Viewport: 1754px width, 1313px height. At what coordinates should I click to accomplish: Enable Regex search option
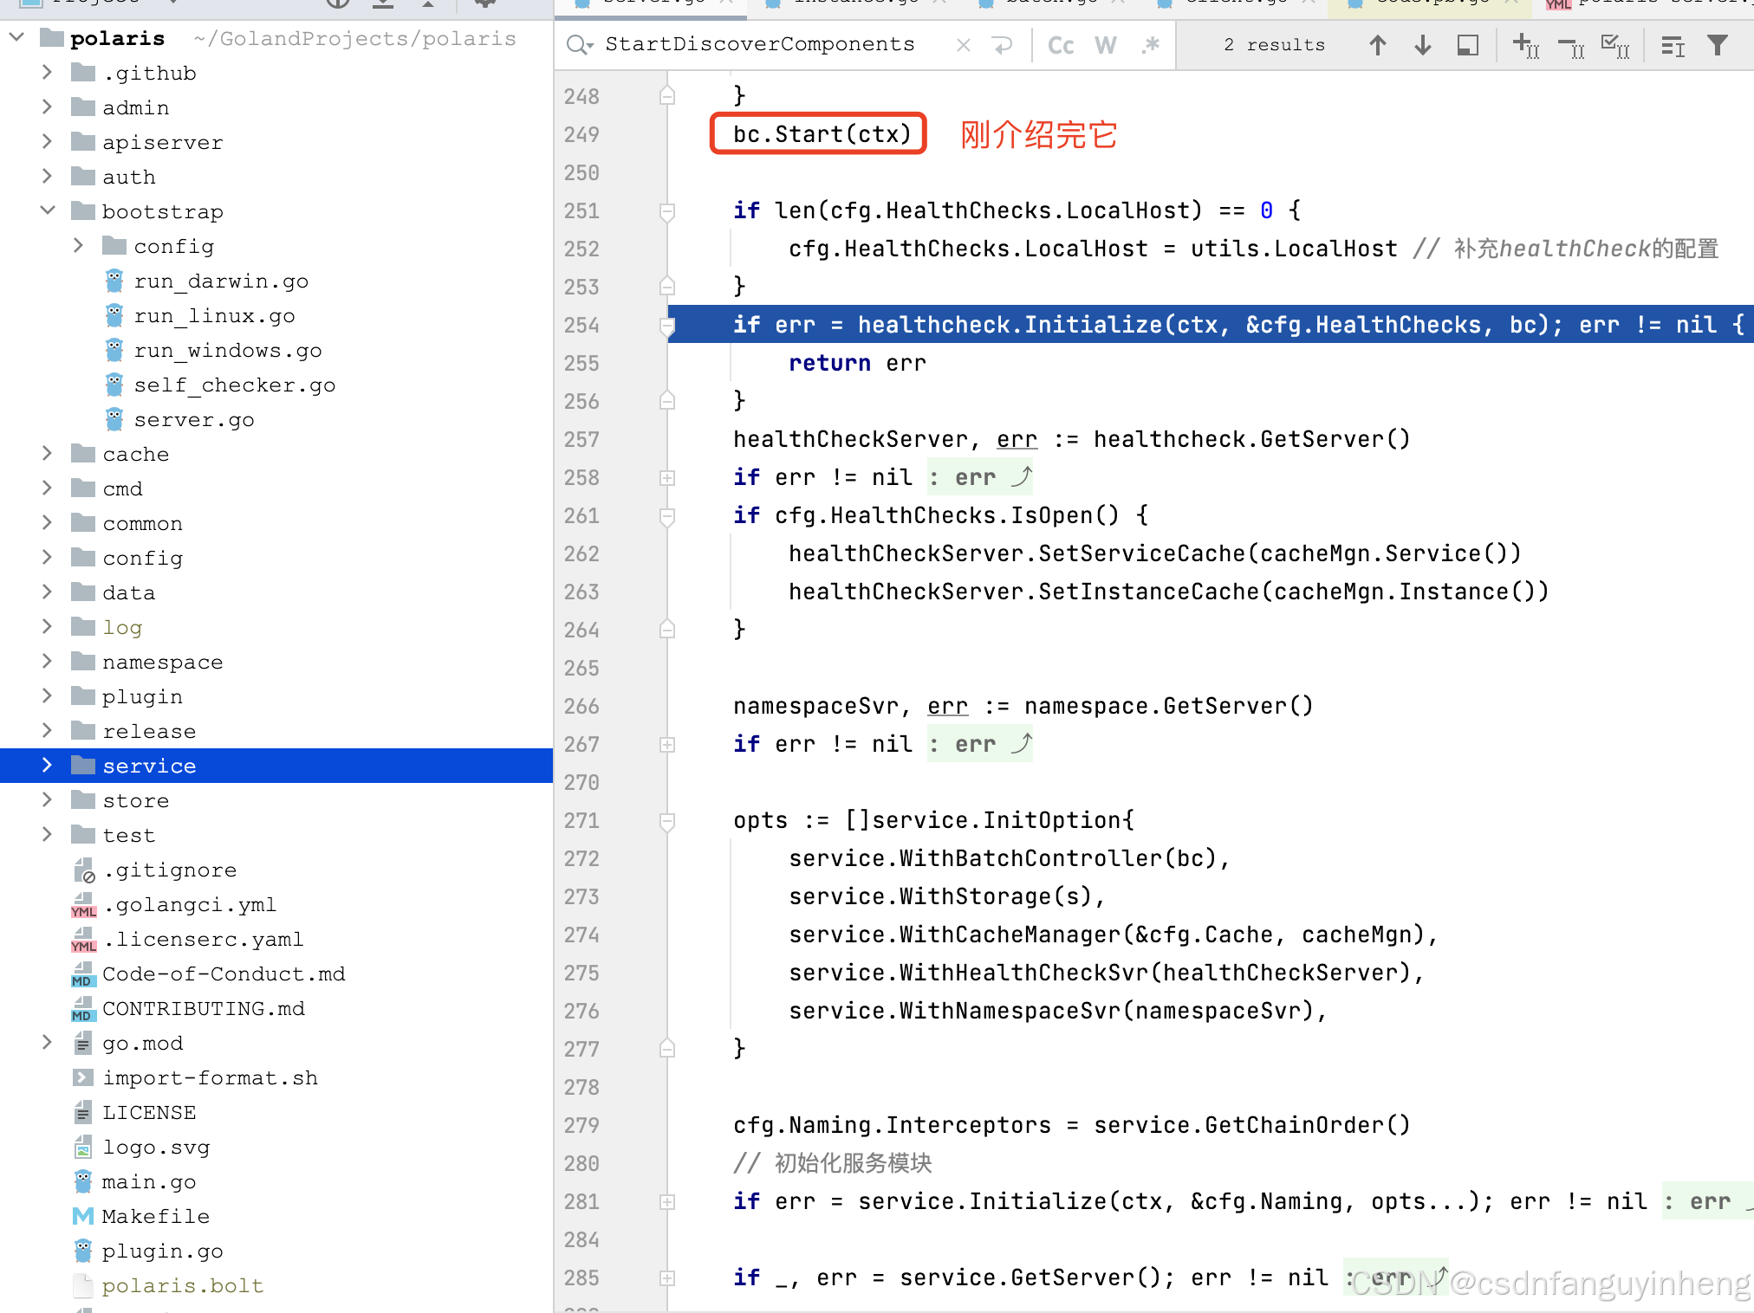pyautogui.click(x=1151, y=45)
